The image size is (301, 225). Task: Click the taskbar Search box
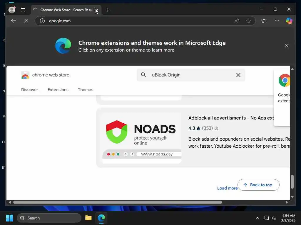pos(49,218)
